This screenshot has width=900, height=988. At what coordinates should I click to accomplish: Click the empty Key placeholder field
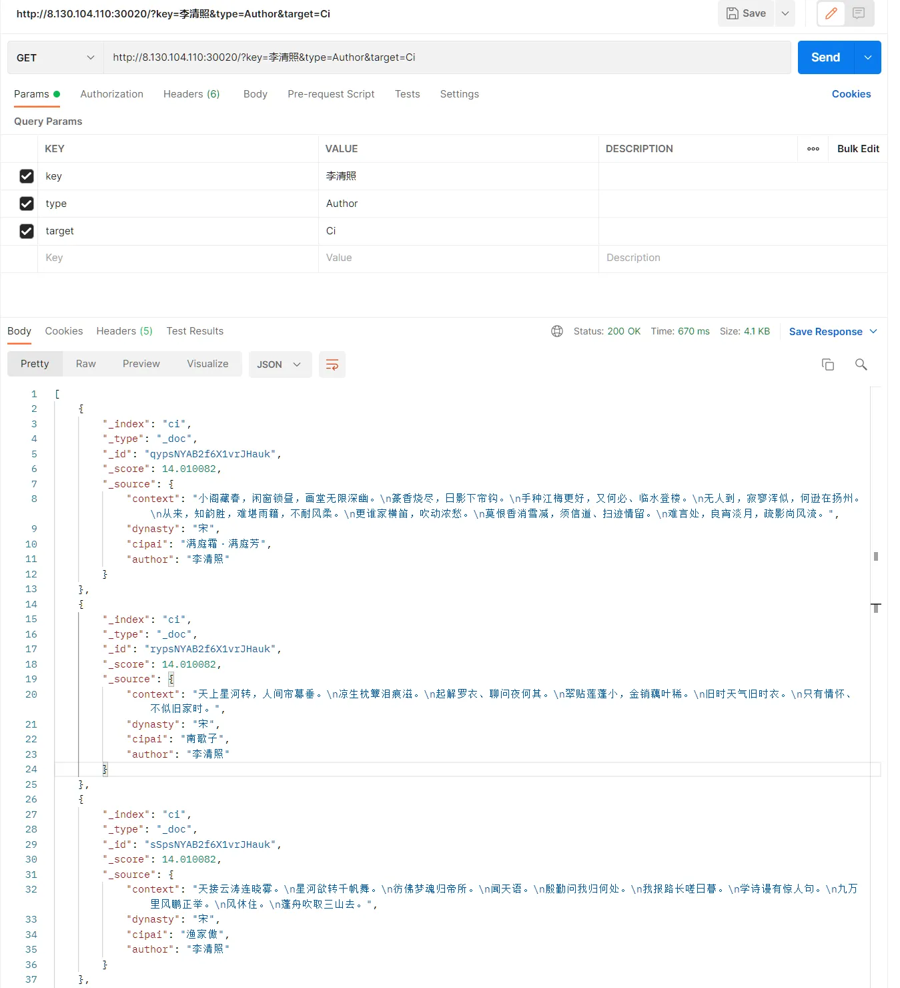point(178,258)
